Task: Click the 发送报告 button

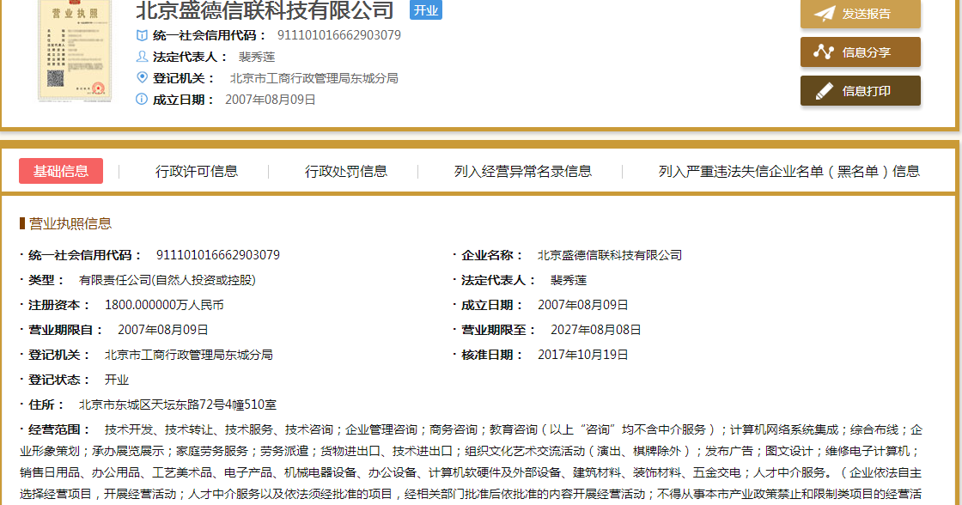Action: click(860, 14)
